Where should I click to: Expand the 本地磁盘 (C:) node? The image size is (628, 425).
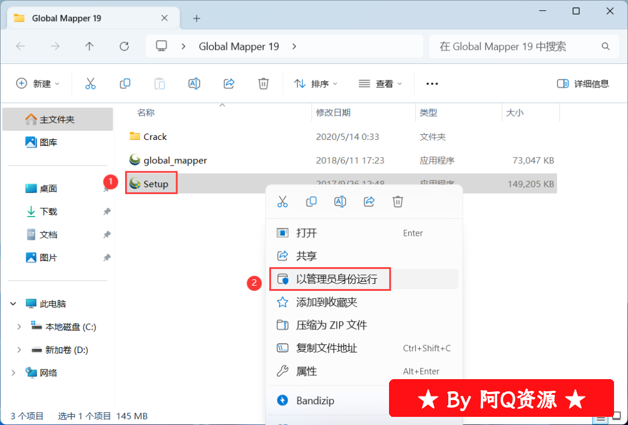pos(19,327)
